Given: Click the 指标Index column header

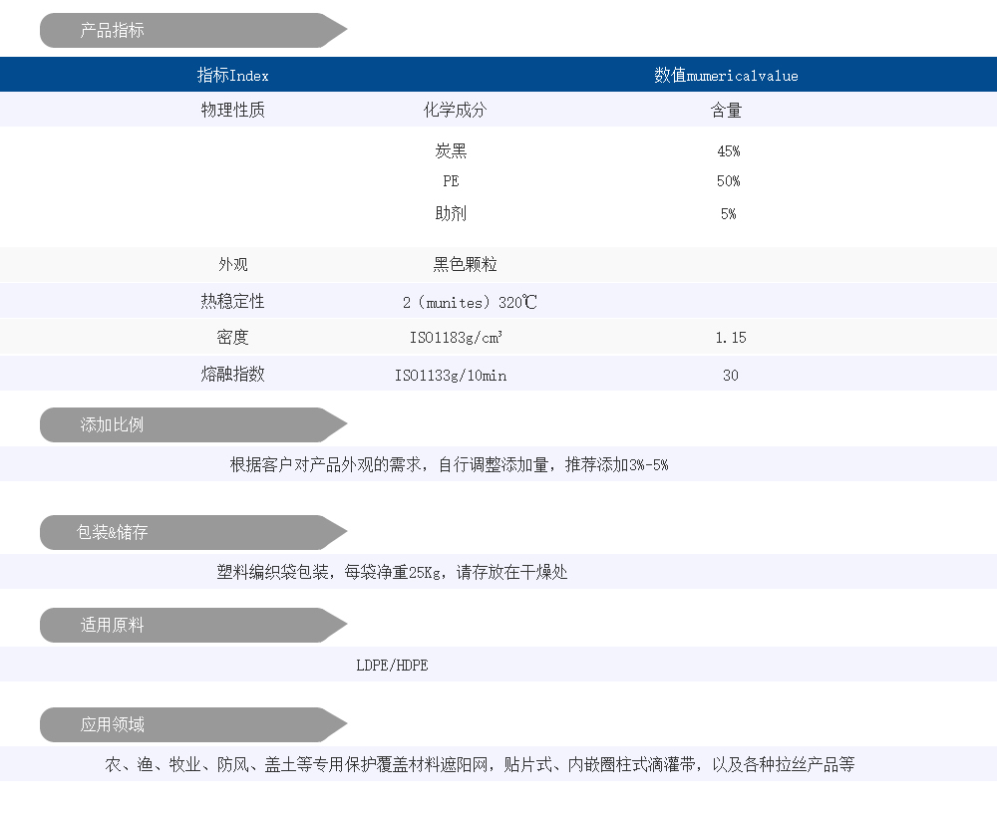Looking at the screenshot, I should click(x=232, y=76).
